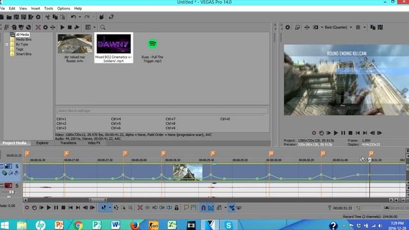Play the timeline from transport bar
The image size is (409, 230).
(x=49, y=208)
